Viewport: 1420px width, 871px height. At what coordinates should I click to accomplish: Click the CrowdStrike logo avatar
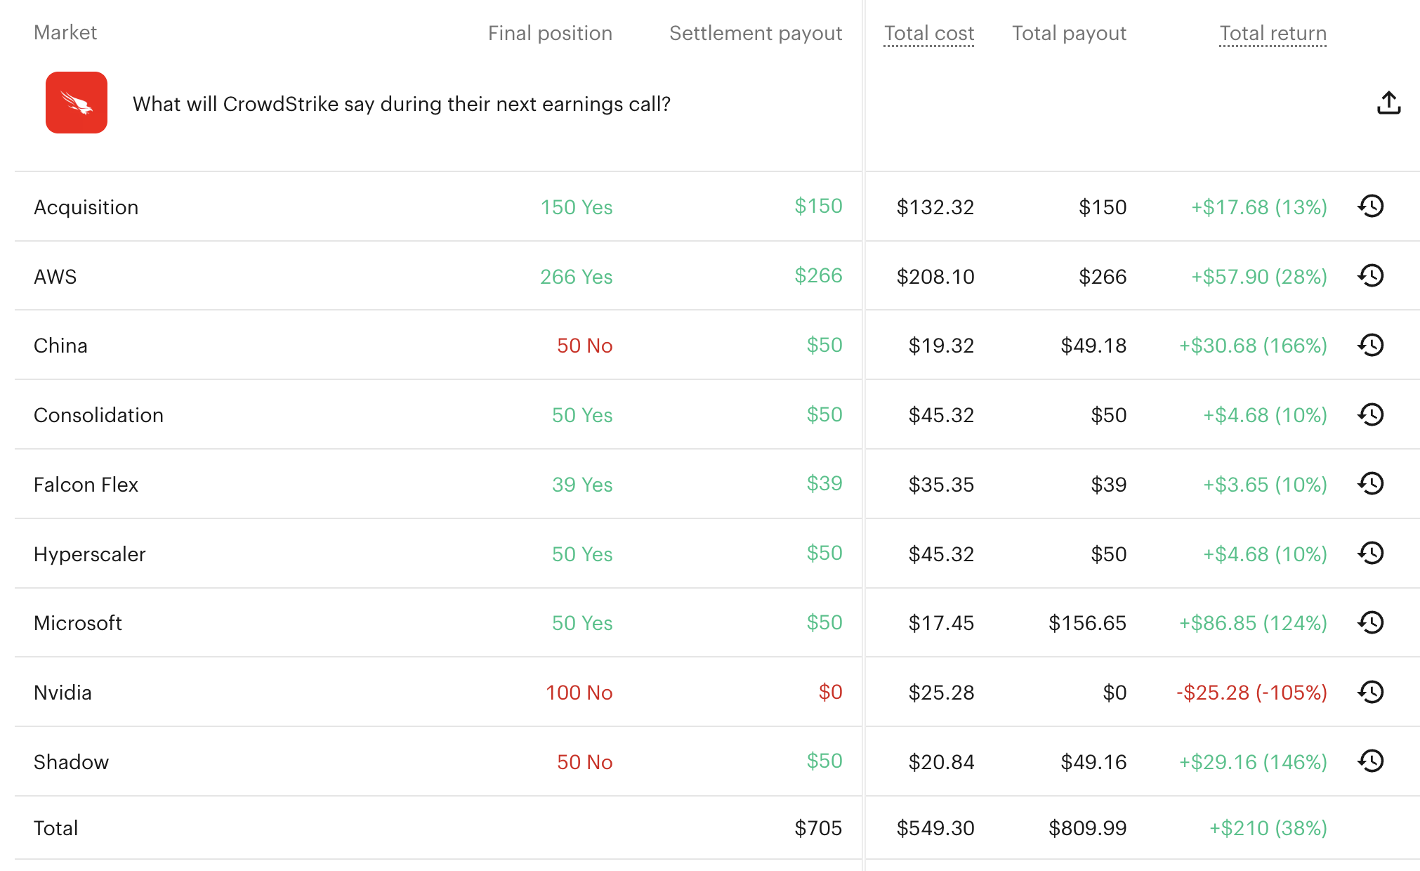coord(76,103)
